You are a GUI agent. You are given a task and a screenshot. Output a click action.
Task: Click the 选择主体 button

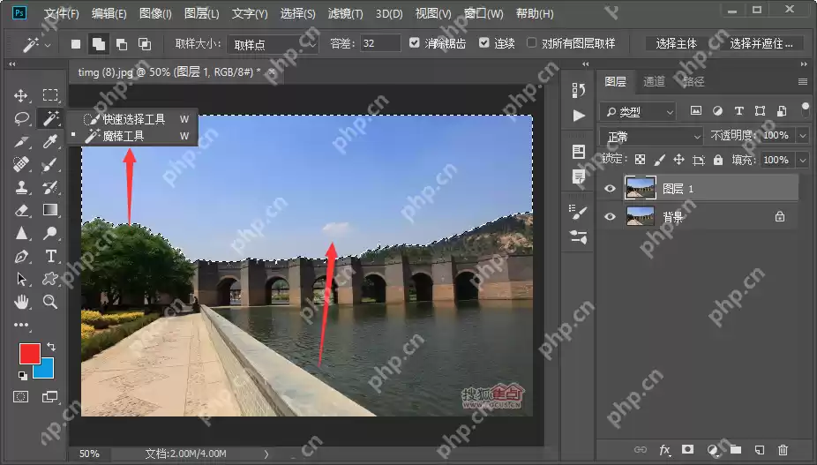677,43
